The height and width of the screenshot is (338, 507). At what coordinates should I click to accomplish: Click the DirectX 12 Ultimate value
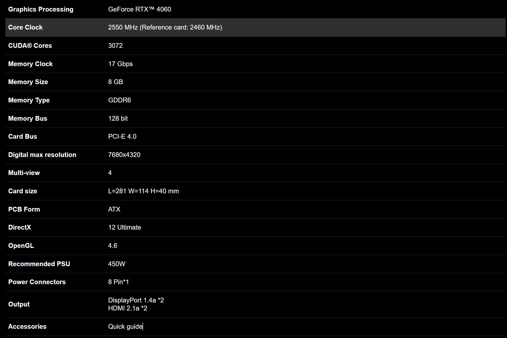tap(124, 227)
